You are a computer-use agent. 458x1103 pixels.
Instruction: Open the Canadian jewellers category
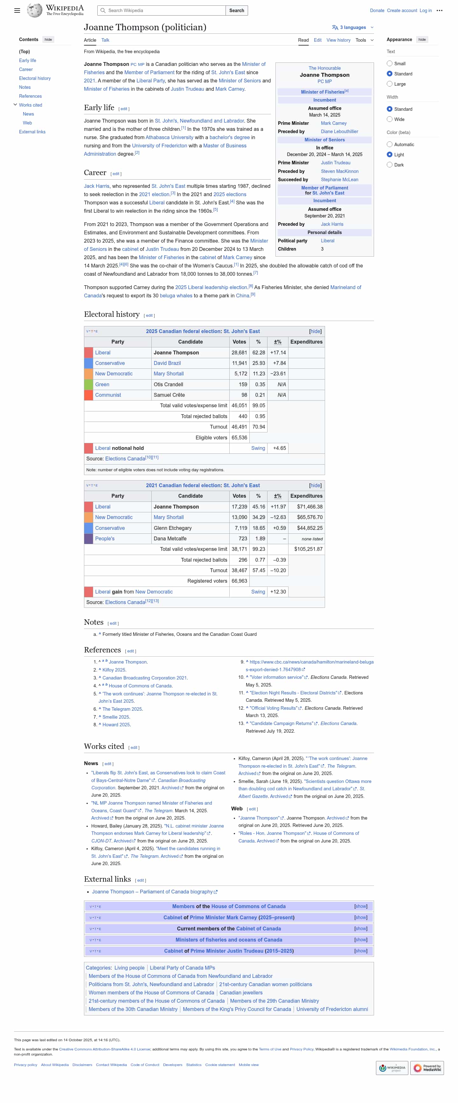coord(241,993)
